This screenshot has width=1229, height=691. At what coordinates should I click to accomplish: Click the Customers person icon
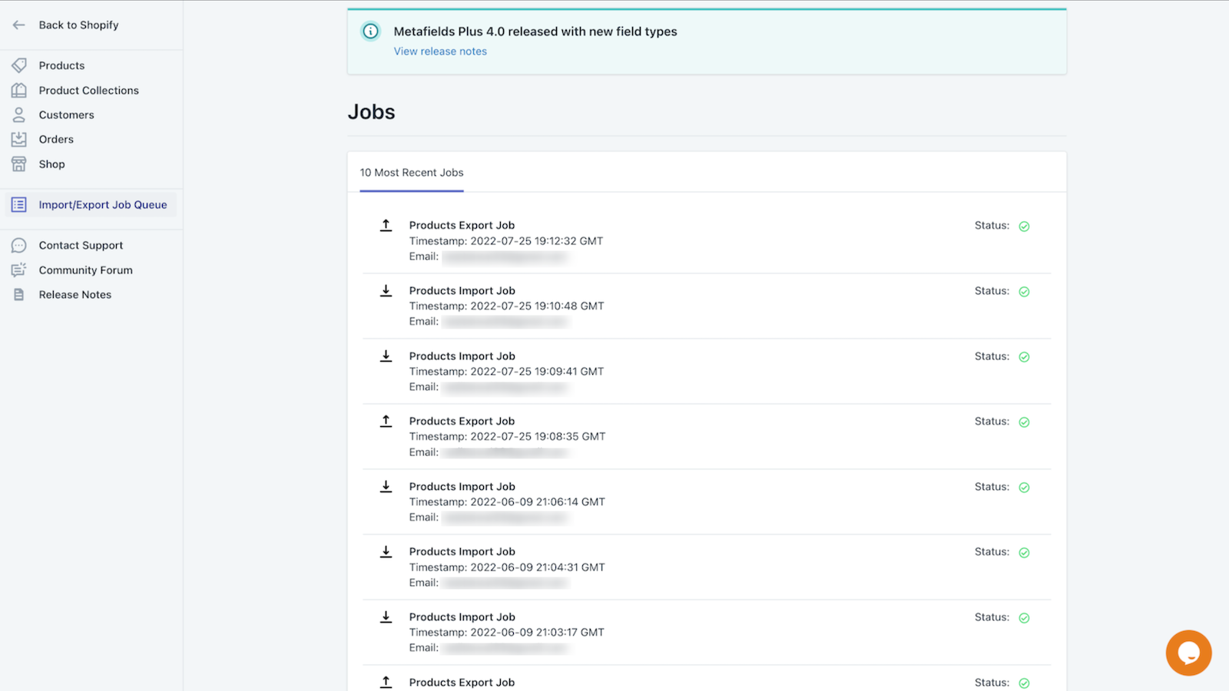click(x=19, y=115)
